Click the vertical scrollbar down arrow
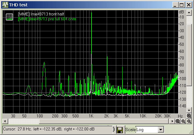The height and width of the screenshot is (135, 194). 189,110
